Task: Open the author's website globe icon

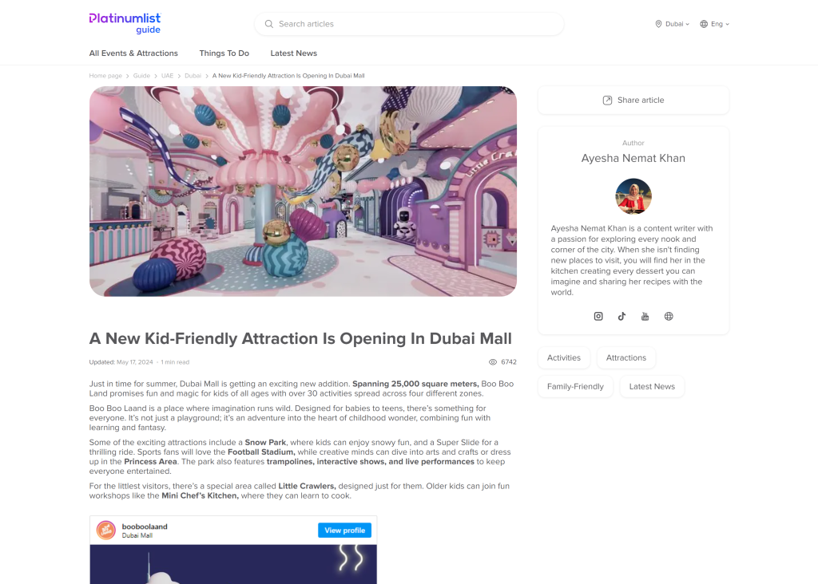Action: 669,316
